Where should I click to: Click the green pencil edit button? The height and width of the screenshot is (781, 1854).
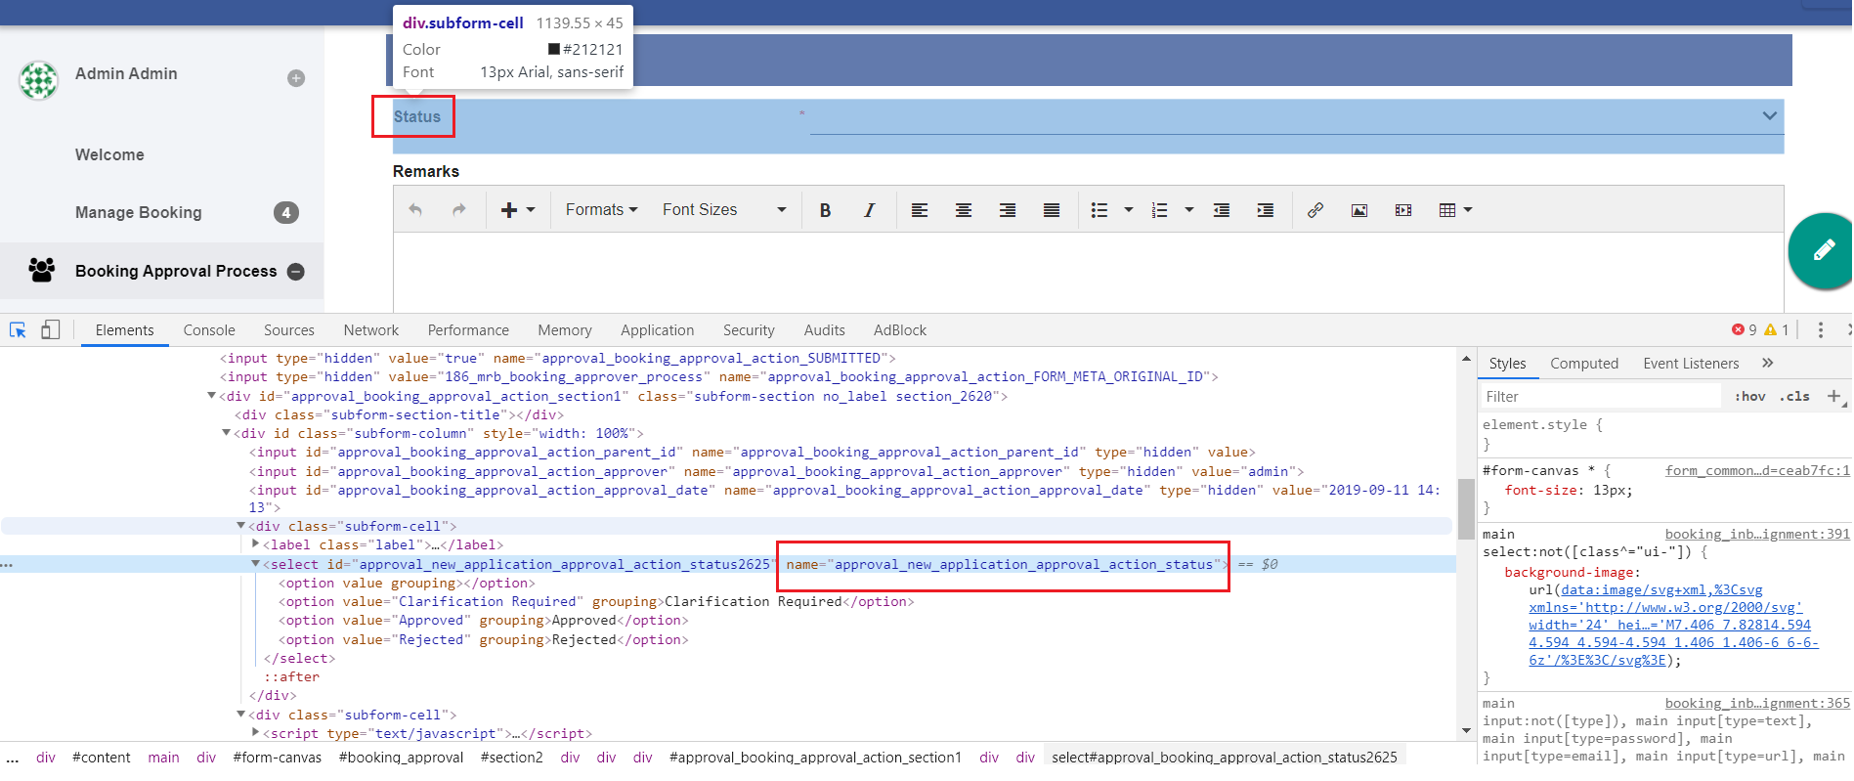pyautogui.click(x=1823, y=251)
